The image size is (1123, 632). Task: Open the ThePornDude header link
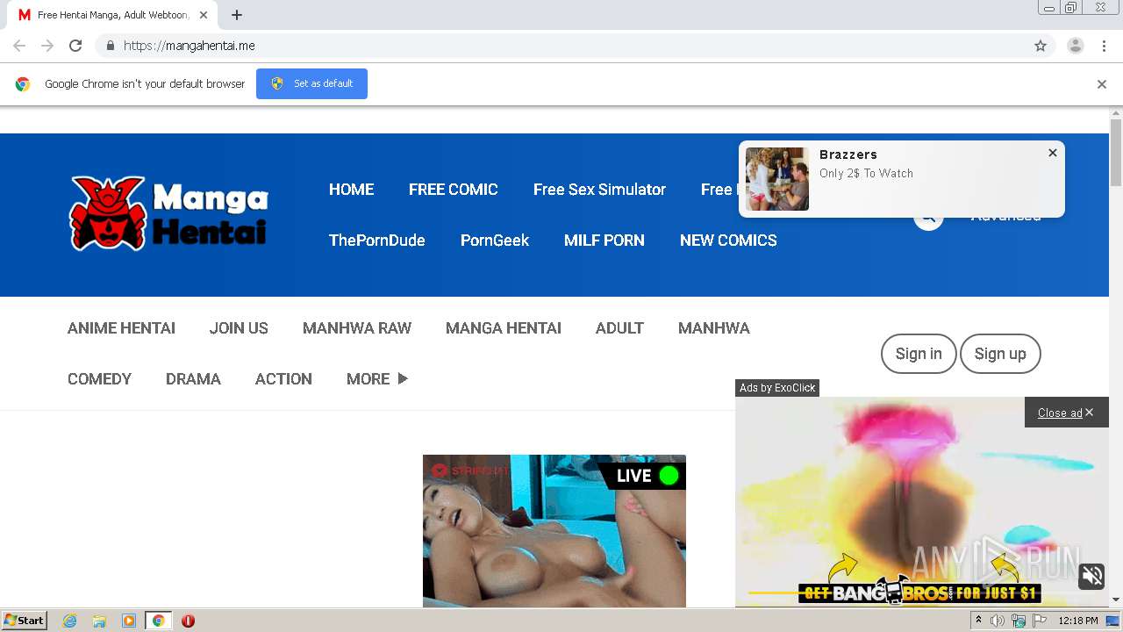click(x=377, y=241)
